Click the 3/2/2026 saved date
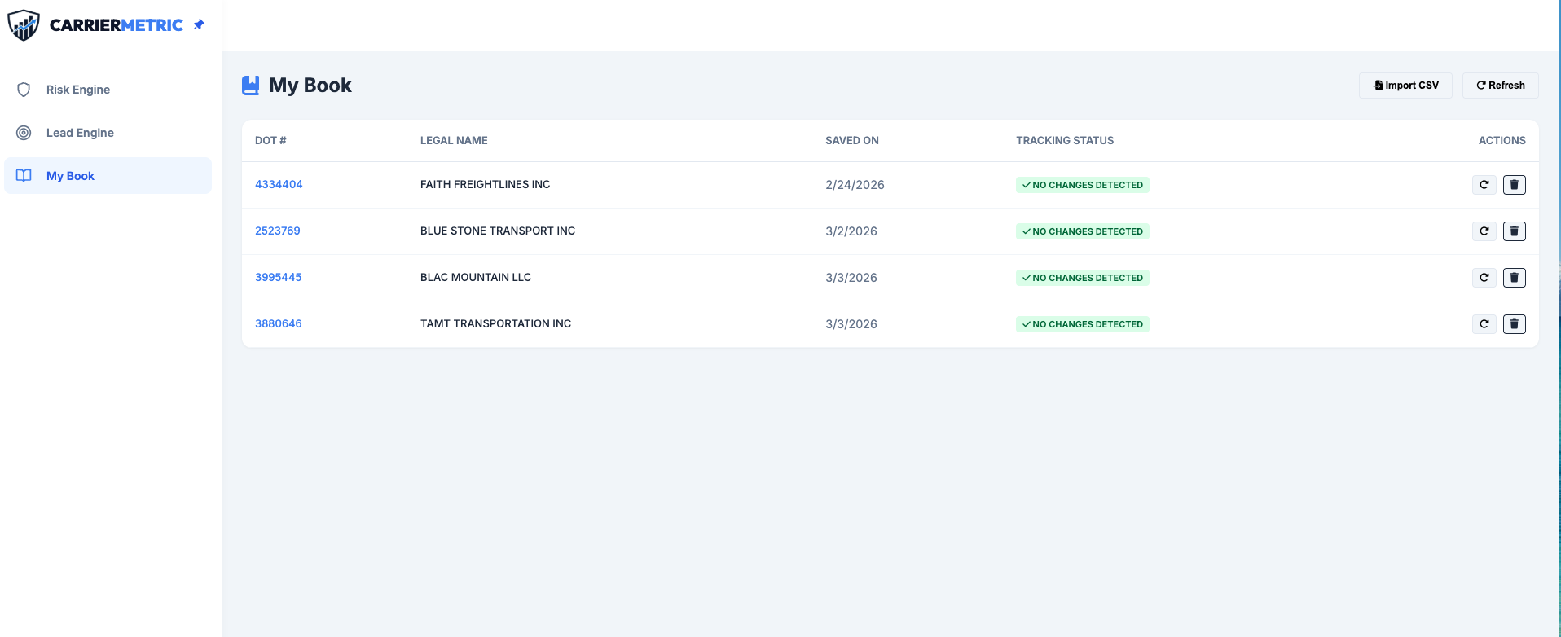 click(851, 231)
